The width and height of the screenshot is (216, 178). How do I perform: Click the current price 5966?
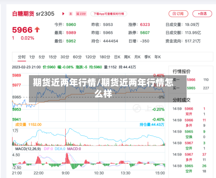click(x=22, y=30)
